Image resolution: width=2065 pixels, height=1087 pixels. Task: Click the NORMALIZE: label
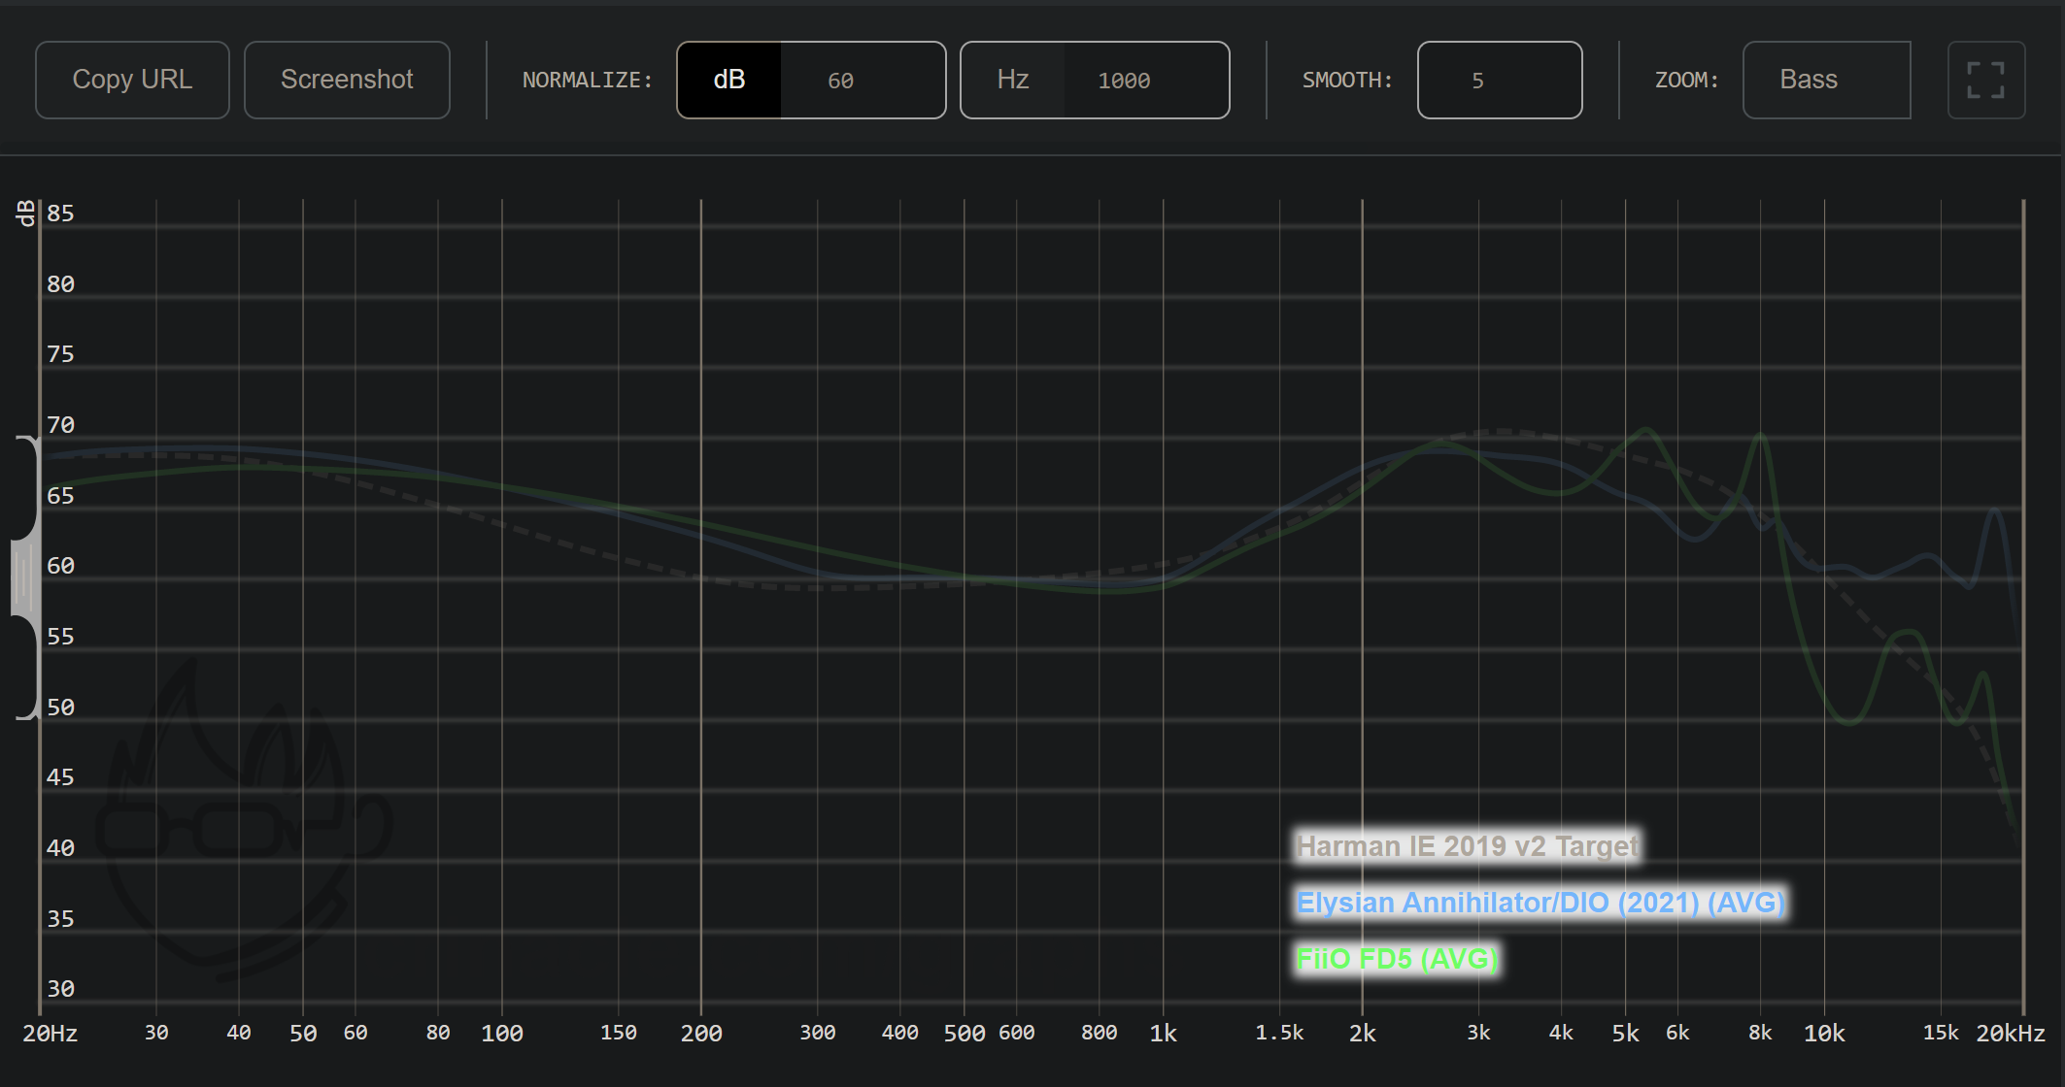point(588,81)
